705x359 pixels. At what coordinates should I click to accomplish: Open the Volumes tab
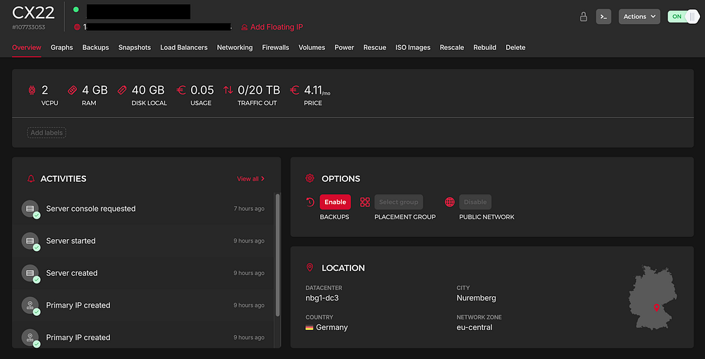coord(312,47)
